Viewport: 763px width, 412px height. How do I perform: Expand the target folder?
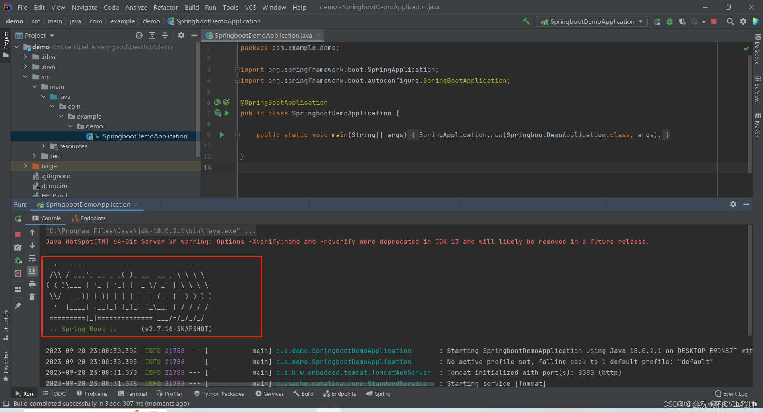[x=25, y=166]
